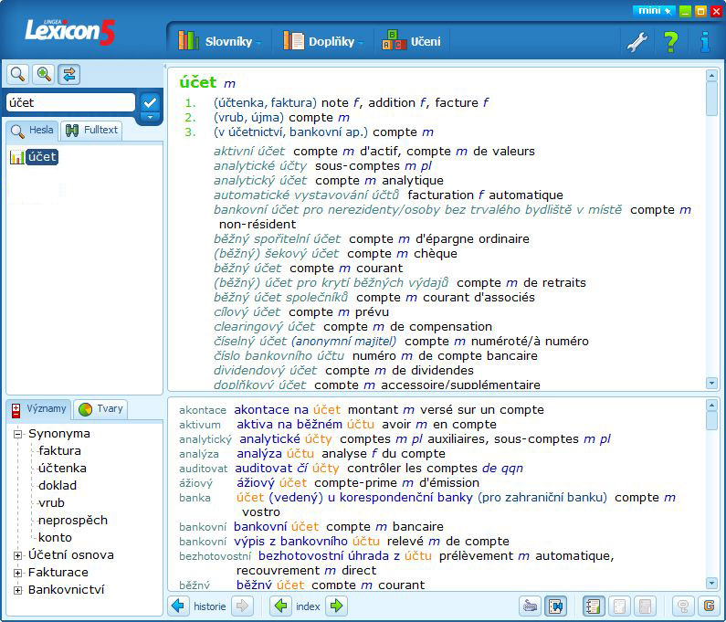Toggle the swap translation direction button
The image size is (726, 622).
[x=69, y=74]
